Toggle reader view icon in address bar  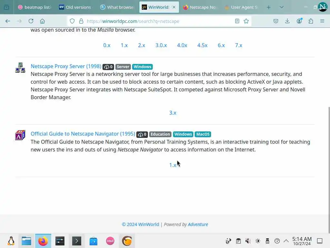point(237,21)
